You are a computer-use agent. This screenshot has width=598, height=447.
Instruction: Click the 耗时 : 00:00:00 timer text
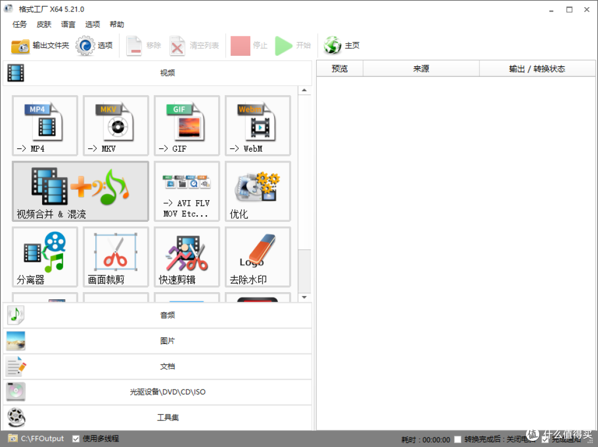coord(426,440)
